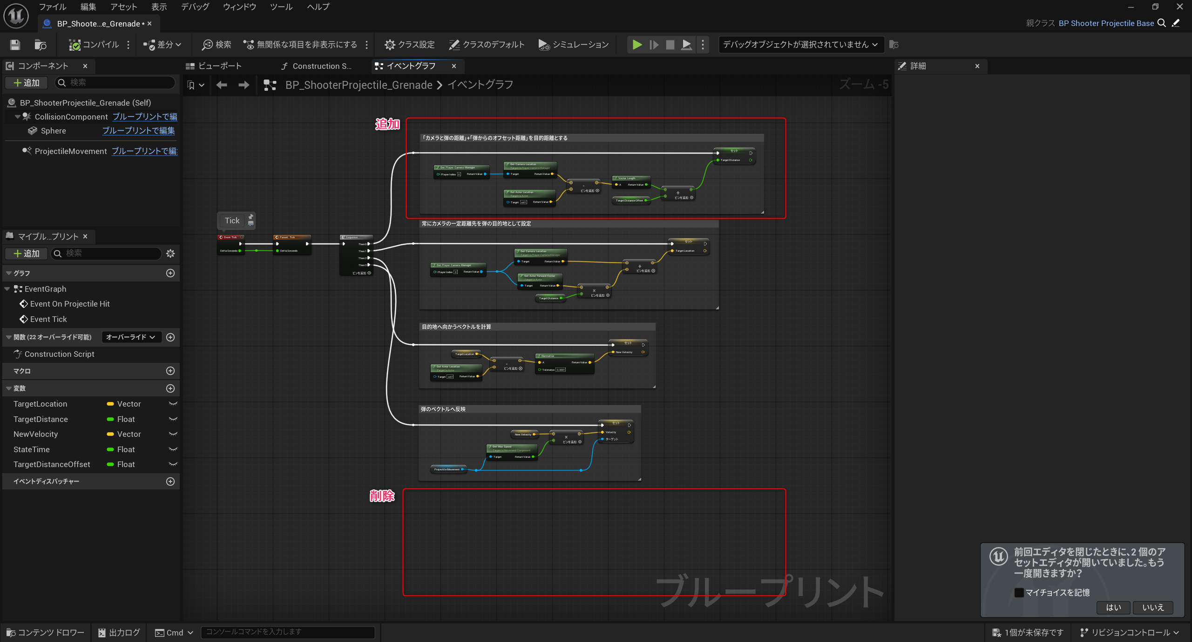Switch to the ビューポート tab
Screen dimensions: 1192x642
tap(214, 66)
